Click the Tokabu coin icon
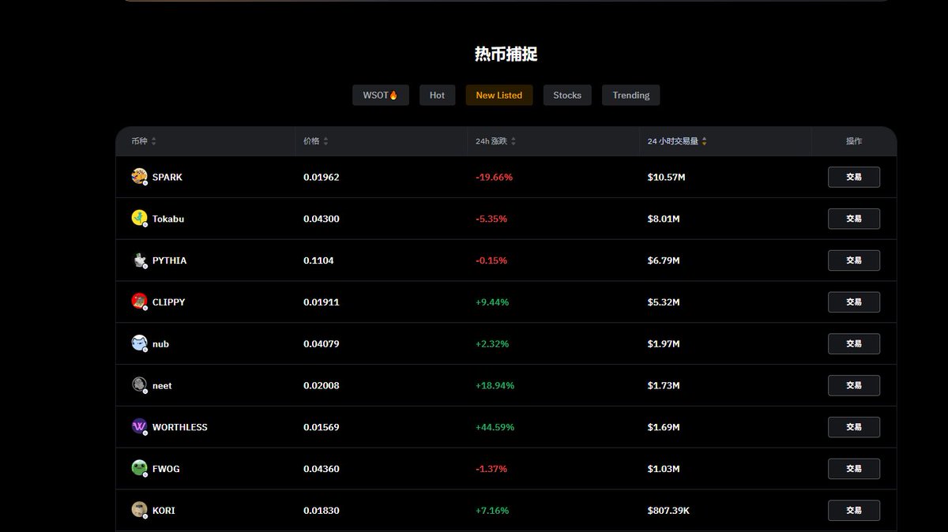Screen dimensions: 948x532 139,219
